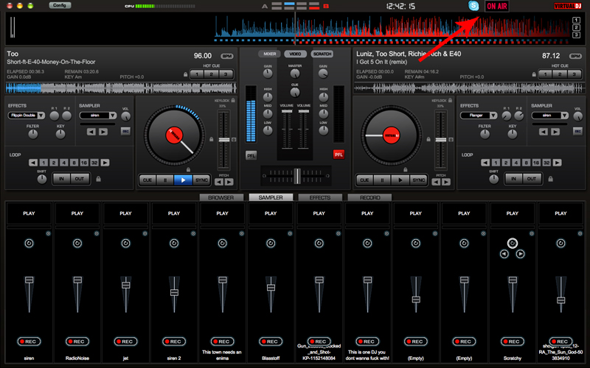The height and width of the screenshot is (368, 590).
Task: Click the loop icon on siren sample
Action: (x=29, y=242)
